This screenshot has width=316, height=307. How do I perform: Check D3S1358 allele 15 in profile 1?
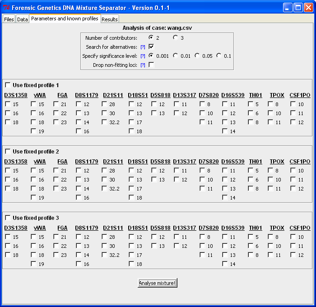pyautogui.click(x=8, y=104)
